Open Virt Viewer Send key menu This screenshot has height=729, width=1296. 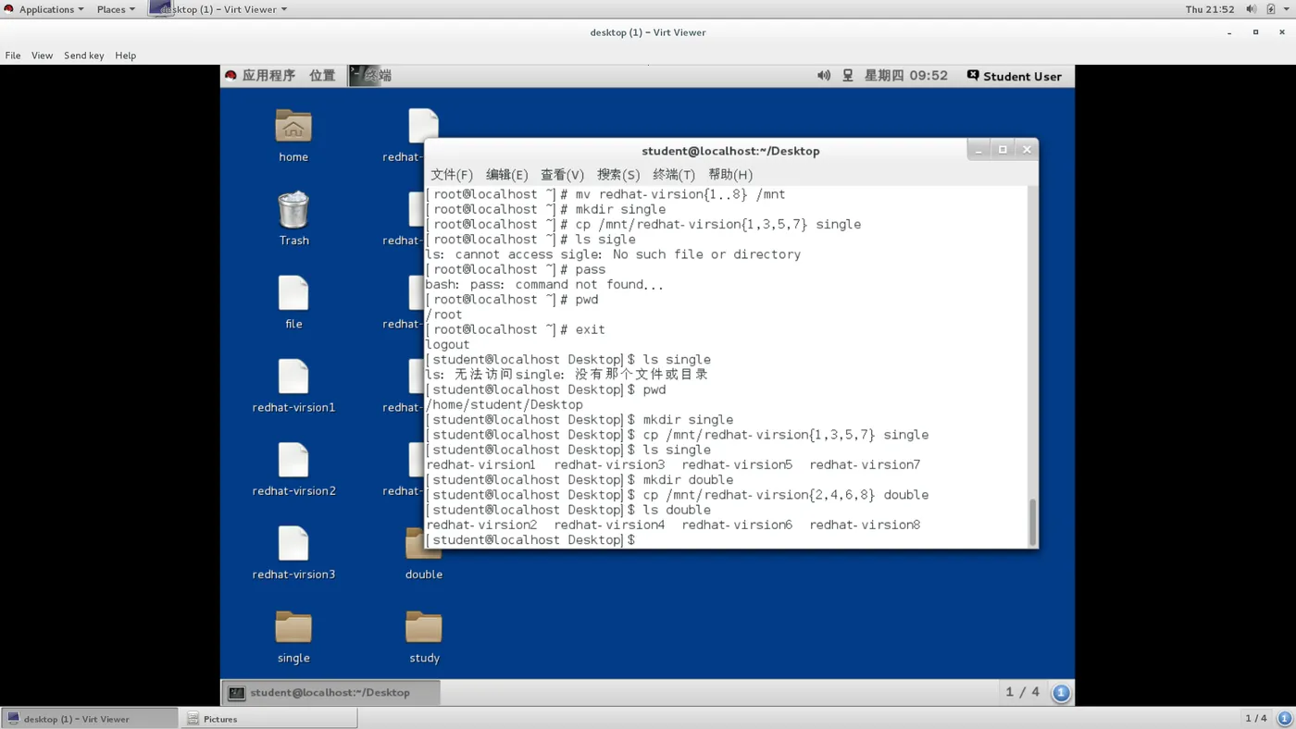coord(84,56)
